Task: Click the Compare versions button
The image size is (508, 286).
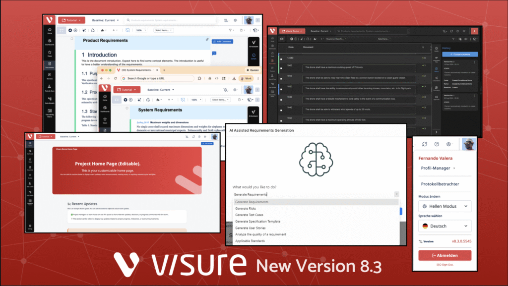Action: point(459,54)
